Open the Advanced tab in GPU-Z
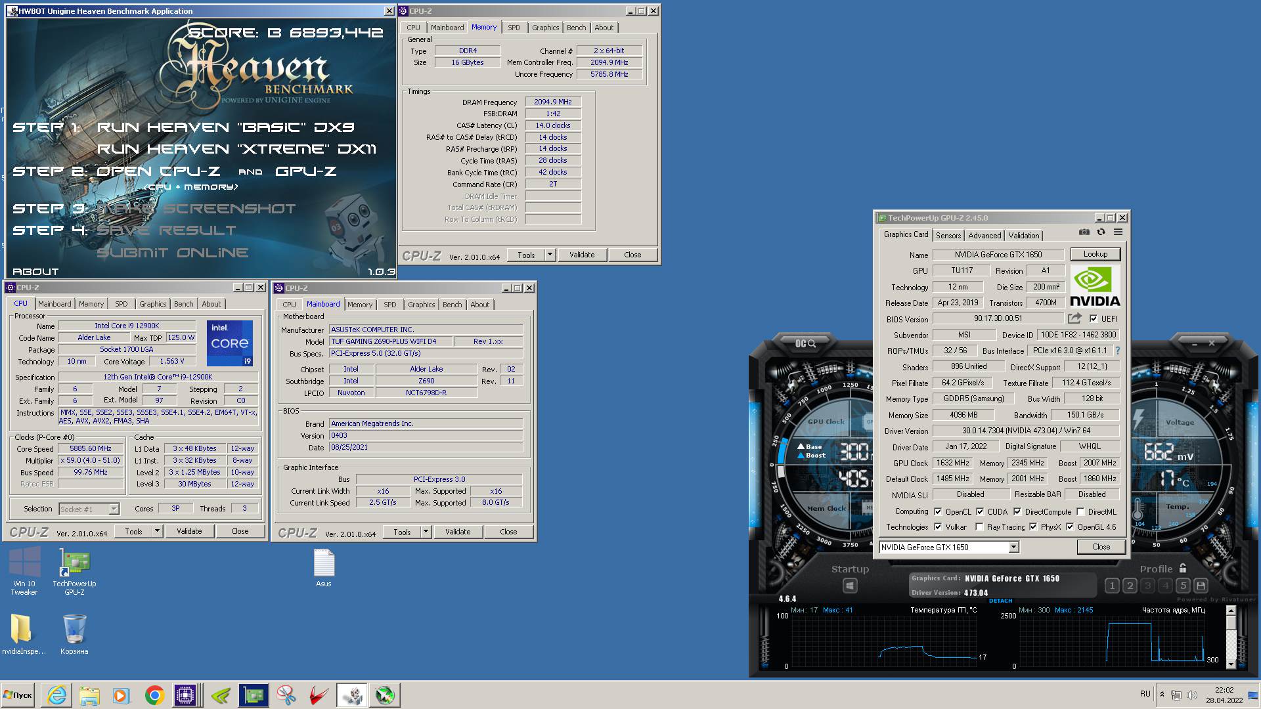Image resolution: width=1261 pixels, height=709 pixels. (984, 235)
